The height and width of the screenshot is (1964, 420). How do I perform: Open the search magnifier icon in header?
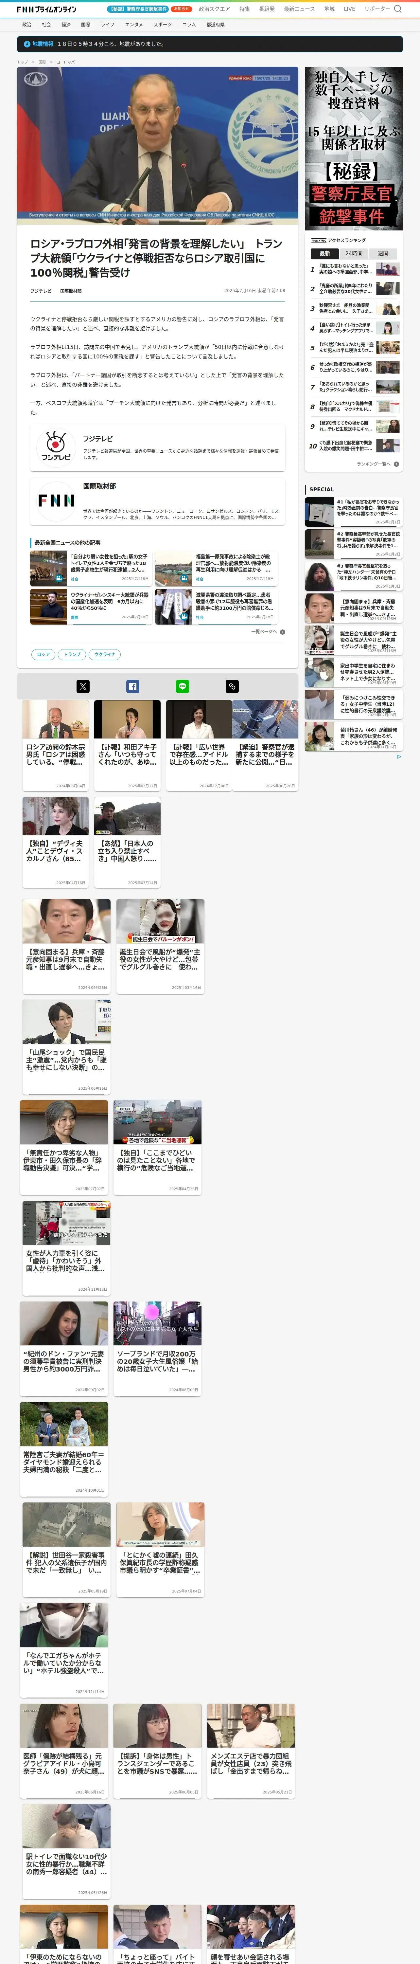[397, 9]
